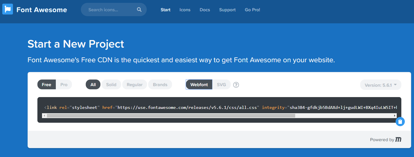Click the MaxCDN logo beside Powered by
The width and height of the screenshot is (414, 157).
point(398,139)
